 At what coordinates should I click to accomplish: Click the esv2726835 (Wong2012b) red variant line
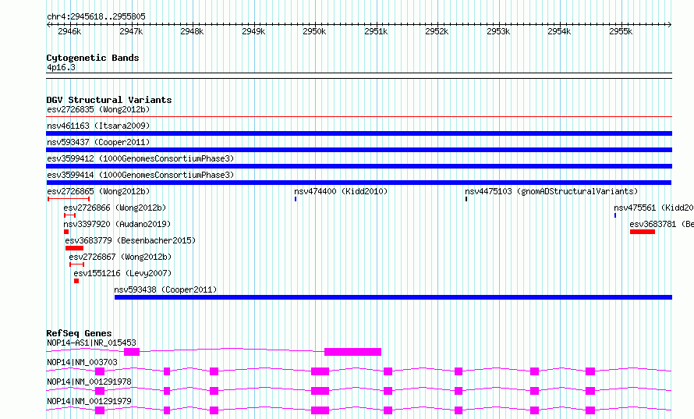[x=359, y=117]
